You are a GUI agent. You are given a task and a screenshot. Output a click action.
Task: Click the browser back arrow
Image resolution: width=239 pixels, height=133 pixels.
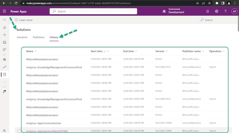point(4,3)
